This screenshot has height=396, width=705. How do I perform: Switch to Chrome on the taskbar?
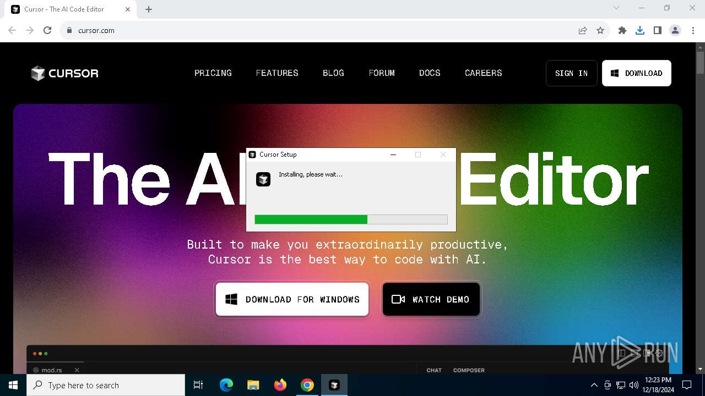point(307,385)
